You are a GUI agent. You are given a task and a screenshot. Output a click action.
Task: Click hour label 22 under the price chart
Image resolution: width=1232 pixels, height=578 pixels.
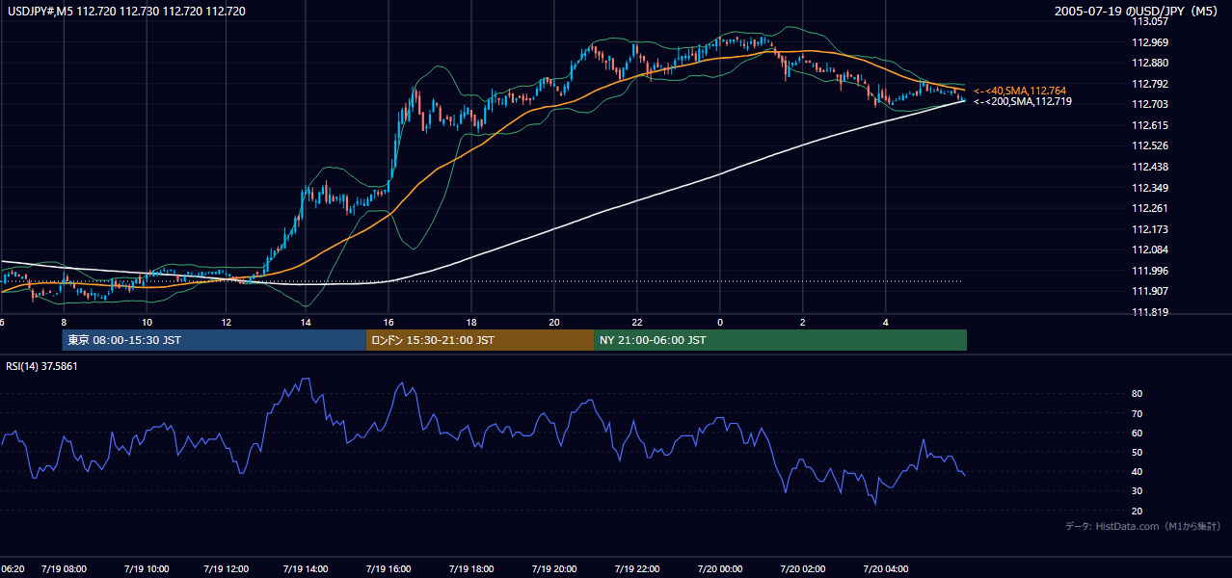point(637,322)
